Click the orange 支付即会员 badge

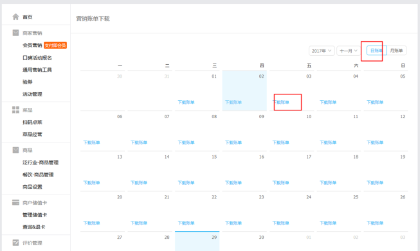(x=55, y=46)
